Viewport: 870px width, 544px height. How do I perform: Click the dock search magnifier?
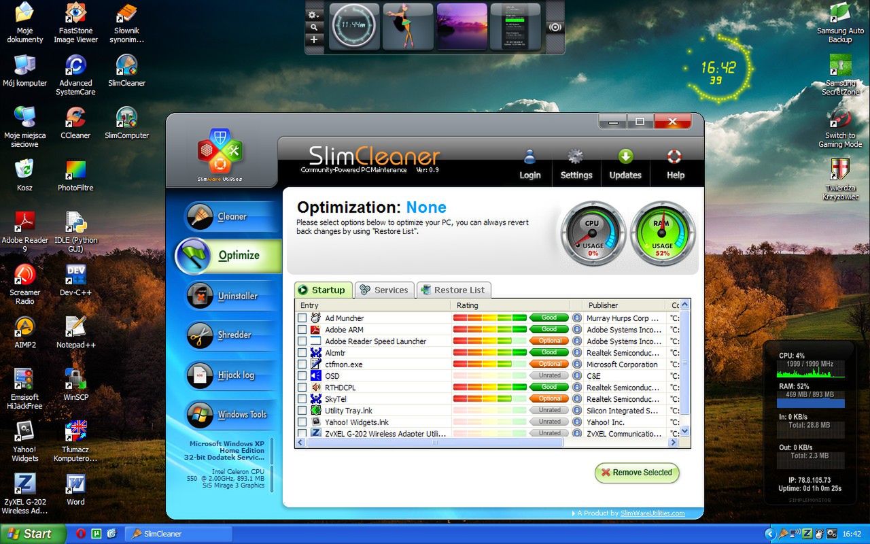pyautogui.click(x=314, y=27)
